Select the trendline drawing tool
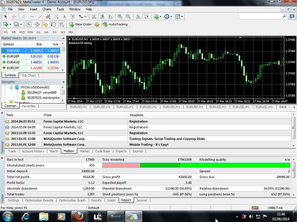 coord(40,16)
